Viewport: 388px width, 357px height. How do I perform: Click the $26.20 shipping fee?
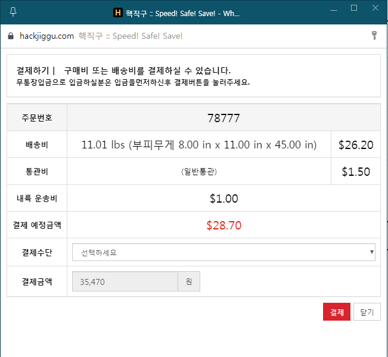pos(355,145)
